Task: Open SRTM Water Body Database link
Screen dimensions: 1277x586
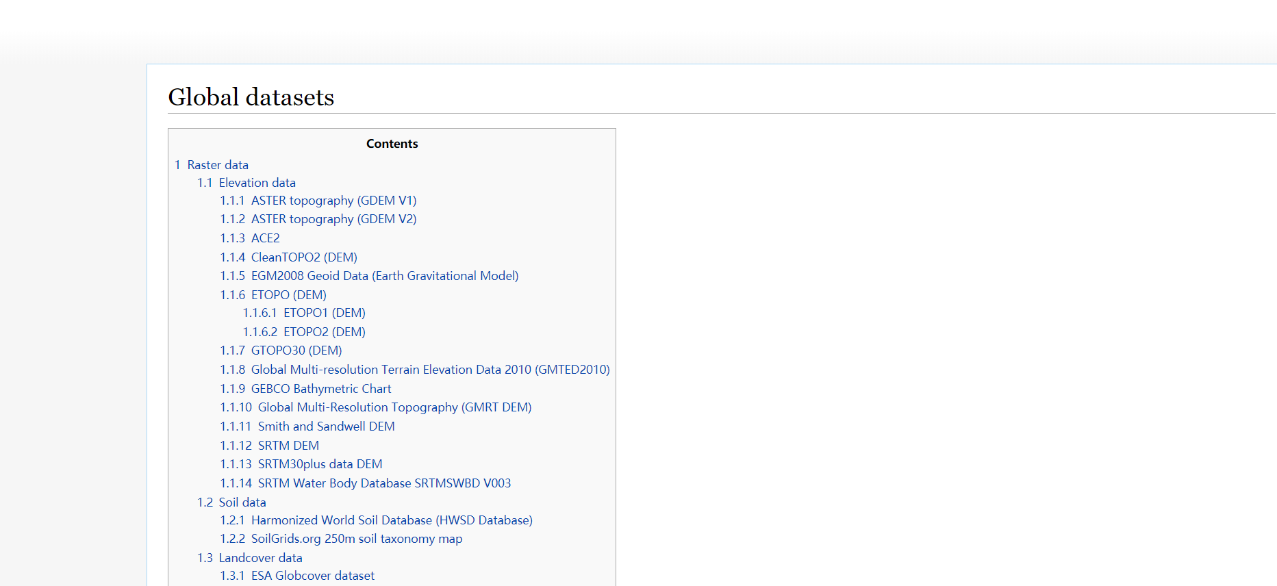Action: [x=384, y=483]
